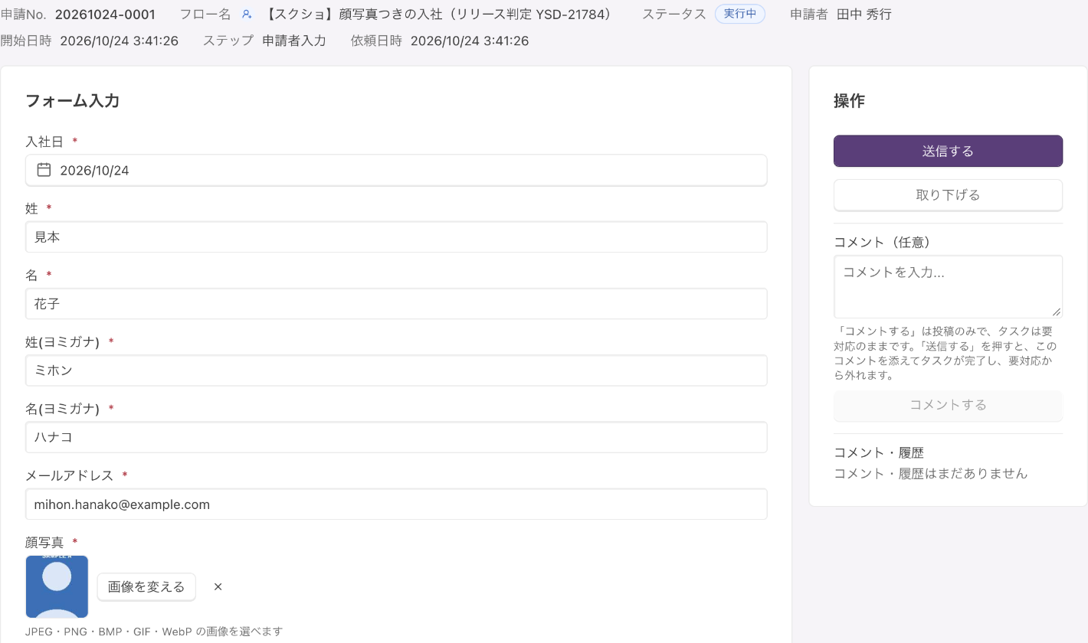Click the 申請者 name 田中 秀行
The width and height of the screenshot is (1088, 643).
864,15
